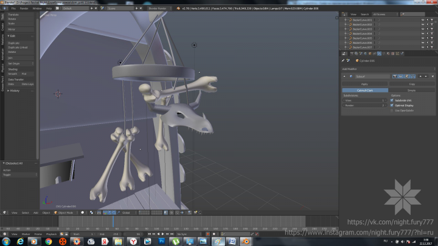438x246 pixels.
Task: Add a new screen layout with plus
Action: pyautogui.click(x=91, y=9)
